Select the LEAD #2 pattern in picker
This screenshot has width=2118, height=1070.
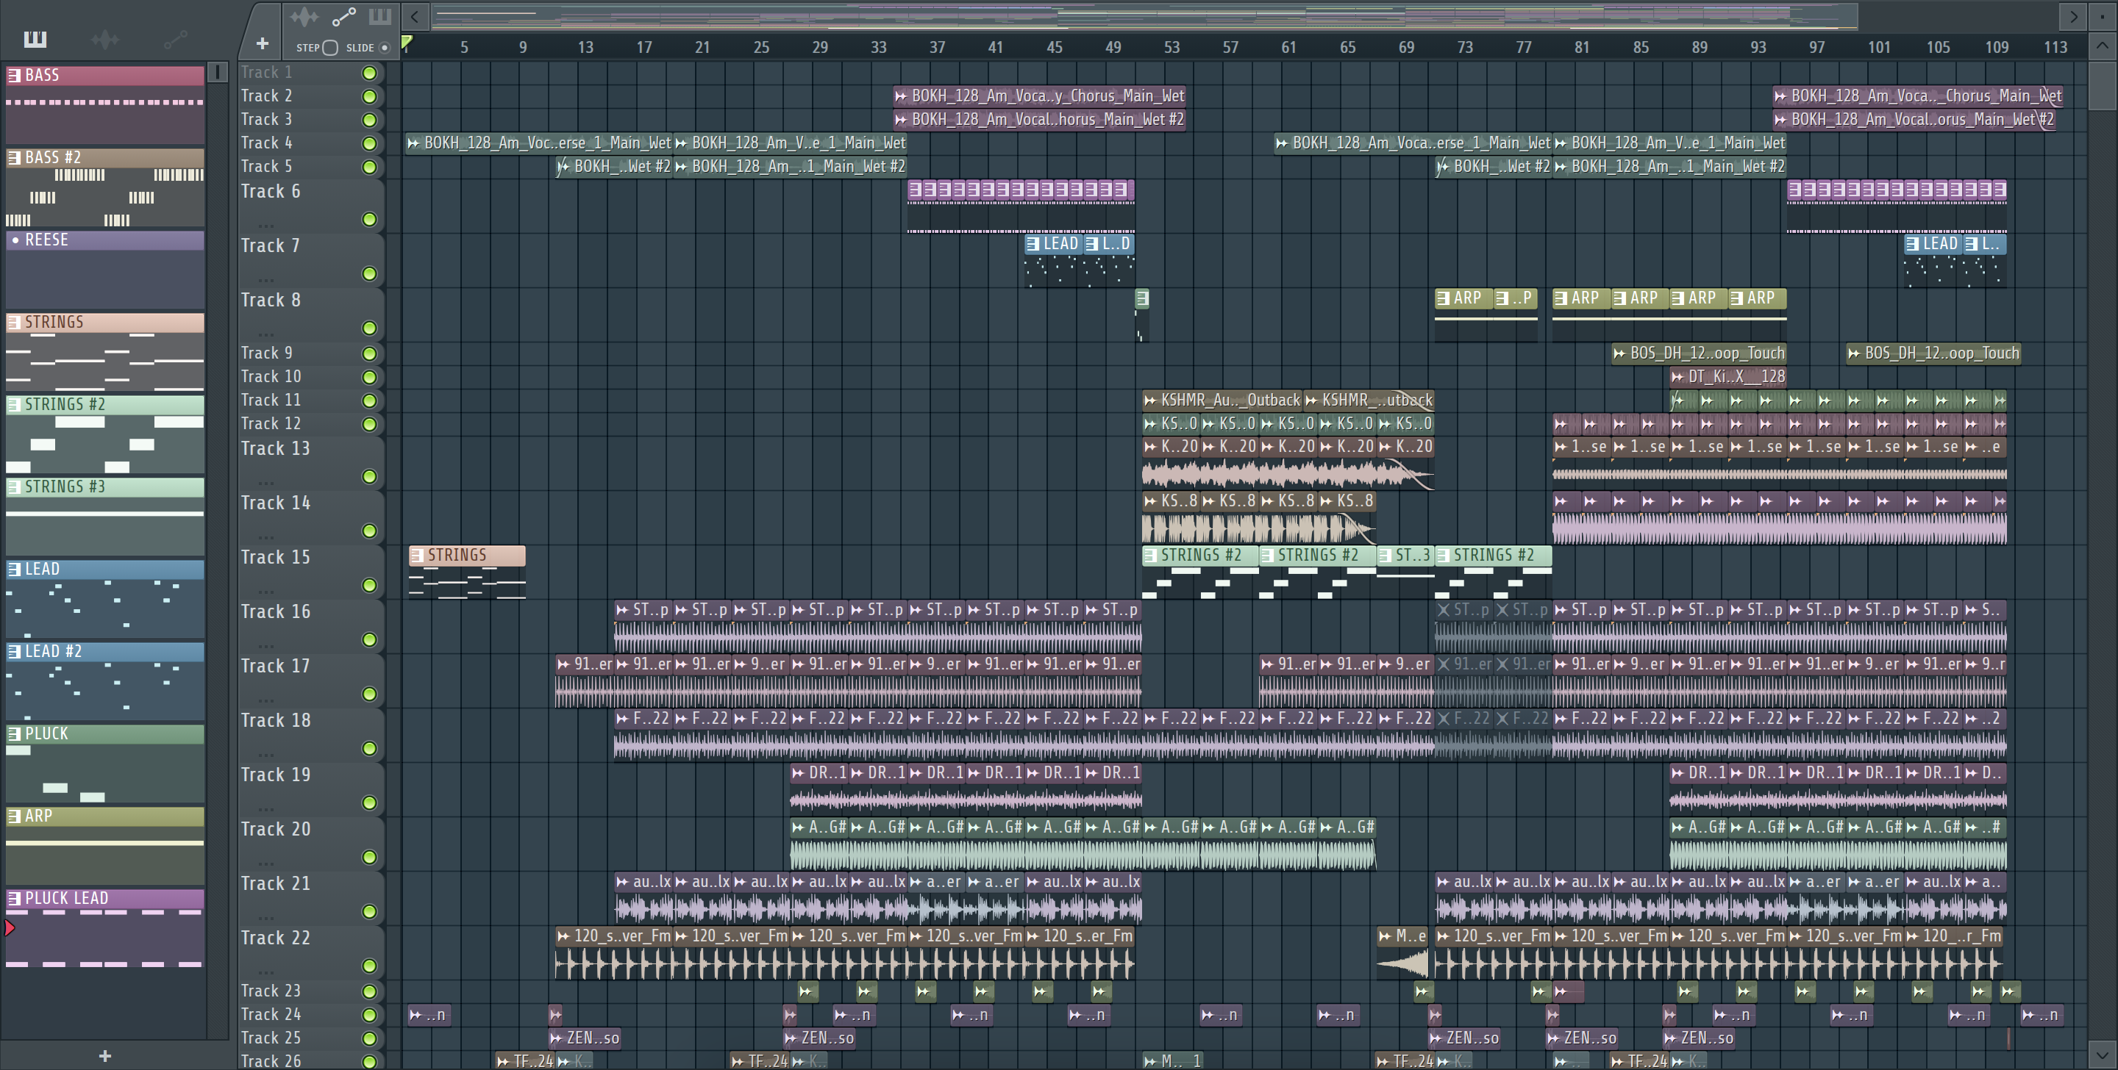click(x=105, y=681)
